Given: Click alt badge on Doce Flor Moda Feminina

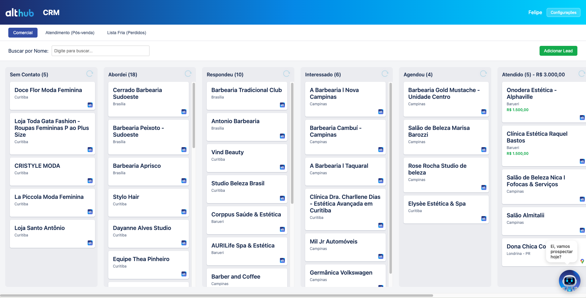Looking at the screenshot, I should pyautogui.click(x=90, y=105).
